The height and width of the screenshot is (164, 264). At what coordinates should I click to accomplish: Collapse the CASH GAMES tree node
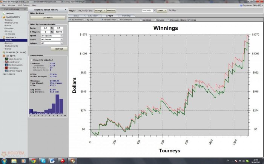click(x=2, y=17)
